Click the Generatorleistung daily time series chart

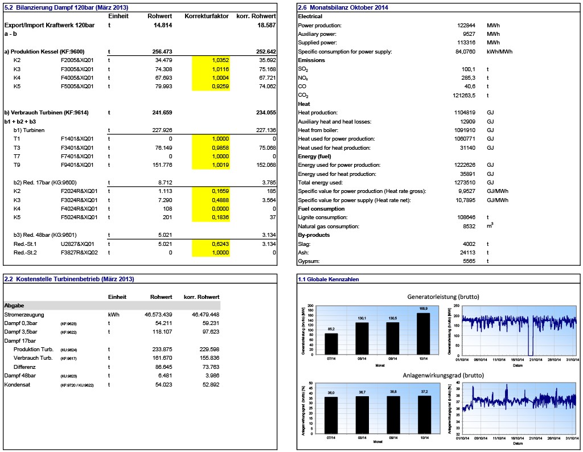pos(519,330)
